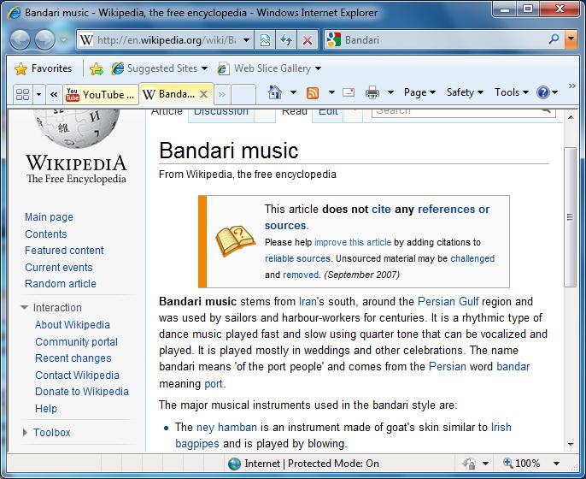Open a blank new tab
Viewport: 586px width, 479px height.
(x=243, y=94)
